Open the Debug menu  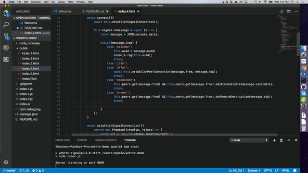point(61,2)
